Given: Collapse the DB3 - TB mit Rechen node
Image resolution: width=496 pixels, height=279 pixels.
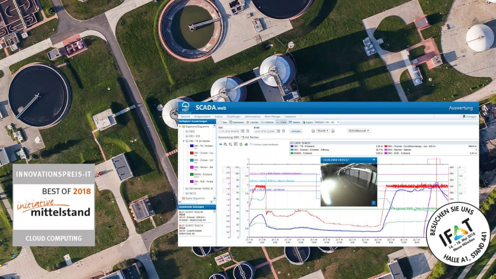Looking at the screenshot, I should click(x=184, y=141).
